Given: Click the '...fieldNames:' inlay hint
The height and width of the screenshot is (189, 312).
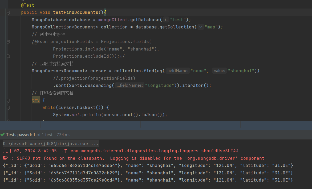Looking at the screenshot, I should pyautogui.click(x=129, y=85).
